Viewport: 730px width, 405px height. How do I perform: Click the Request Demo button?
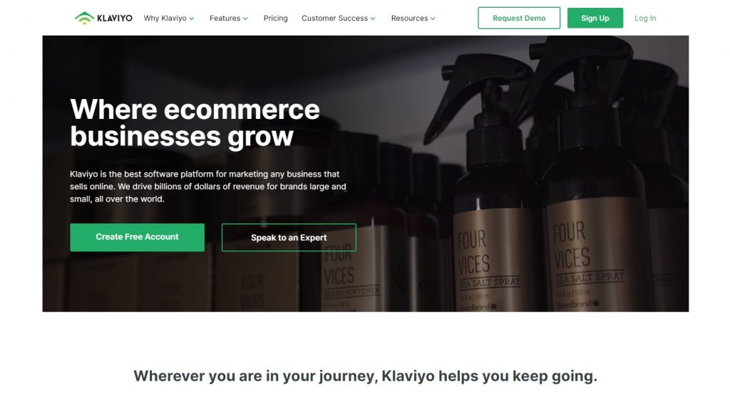[519, 18]
